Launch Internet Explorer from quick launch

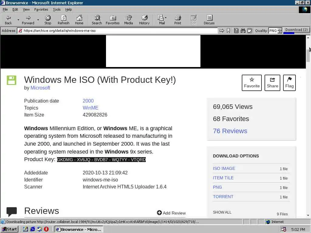pyautogui.click(x=32, y=229)
